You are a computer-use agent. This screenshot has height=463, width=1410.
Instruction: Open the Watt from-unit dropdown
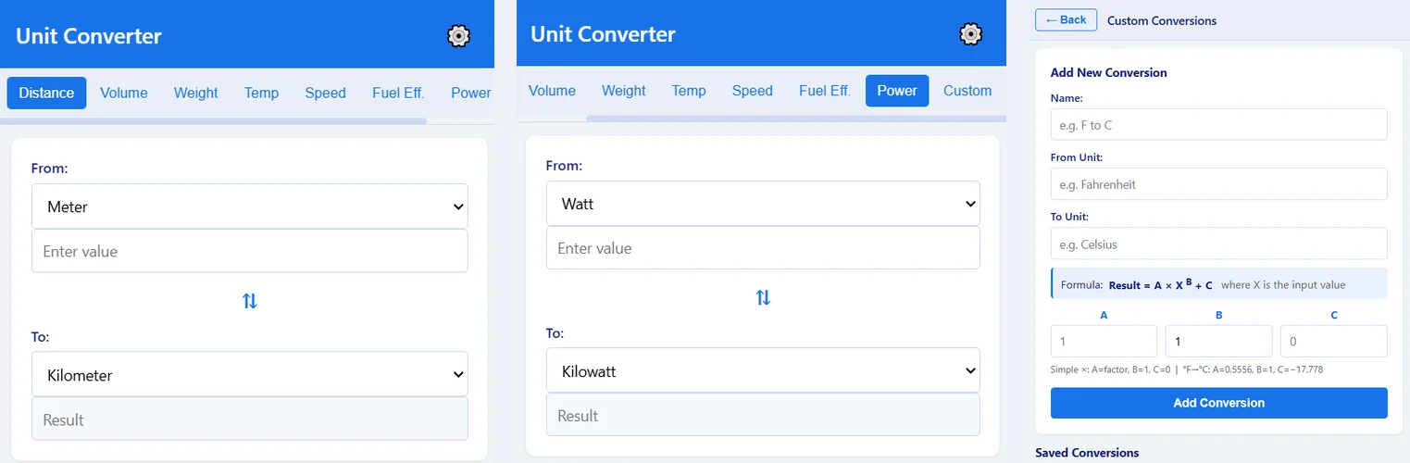click(x=763, y=203)
